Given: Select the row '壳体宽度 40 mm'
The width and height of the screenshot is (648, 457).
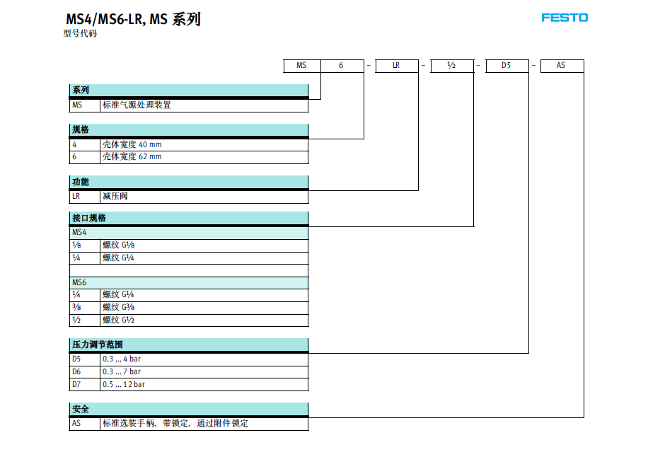Looking at the screenshot, I should 188,144.
